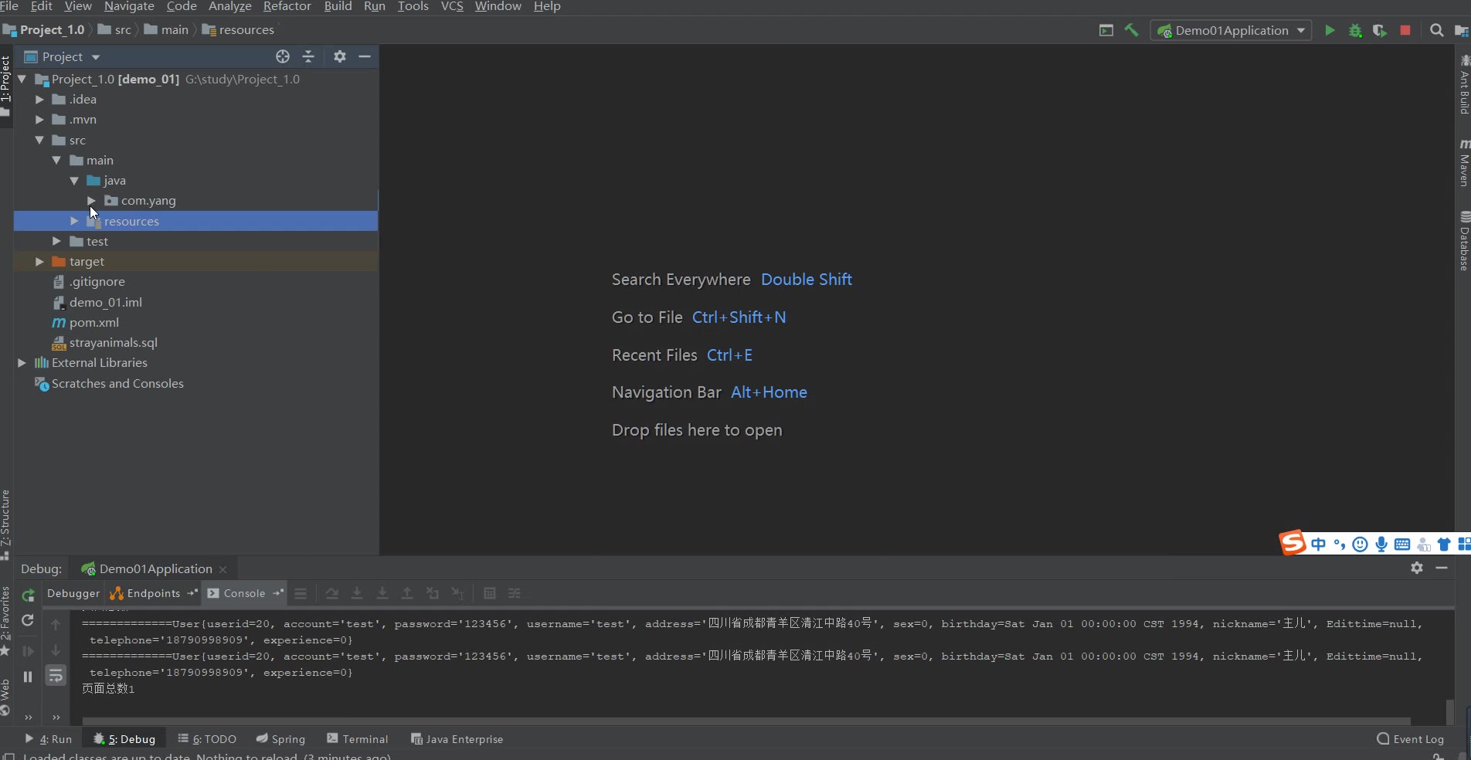Viewport: 1471px width, 760px height.
Task: Open the Demo01Application run configuration dropdown
Action: [x=1231, y=31]
